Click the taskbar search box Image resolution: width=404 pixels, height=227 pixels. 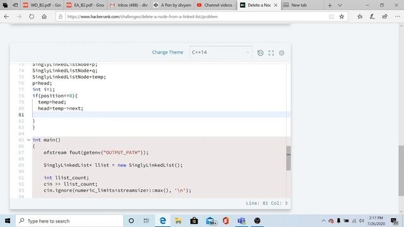click(69, 221)
